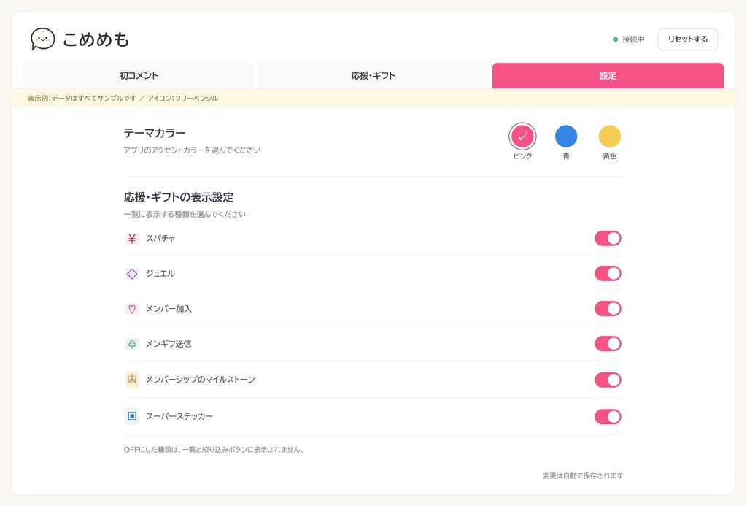Click the メンギフ送信 row label
747x506 pixels.
169,344
